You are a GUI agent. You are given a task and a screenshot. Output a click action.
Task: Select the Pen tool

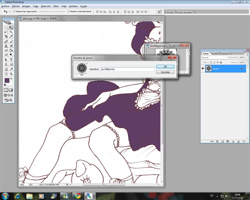click(x=6, y=64)
